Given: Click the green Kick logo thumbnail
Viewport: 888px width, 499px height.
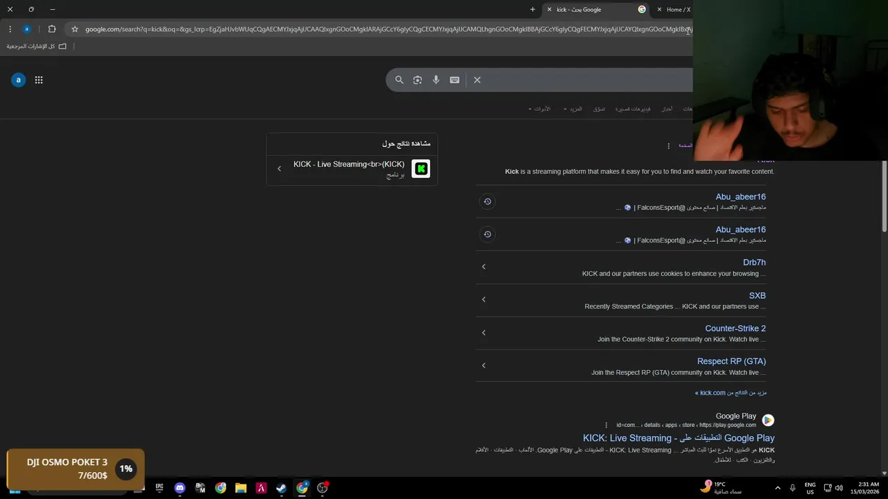Looking at the screenshot, I should click(421, 168).
